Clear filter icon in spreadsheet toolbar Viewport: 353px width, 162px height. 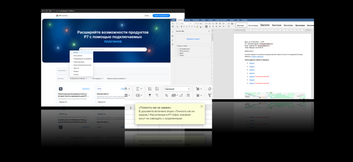tap(157, 95)
